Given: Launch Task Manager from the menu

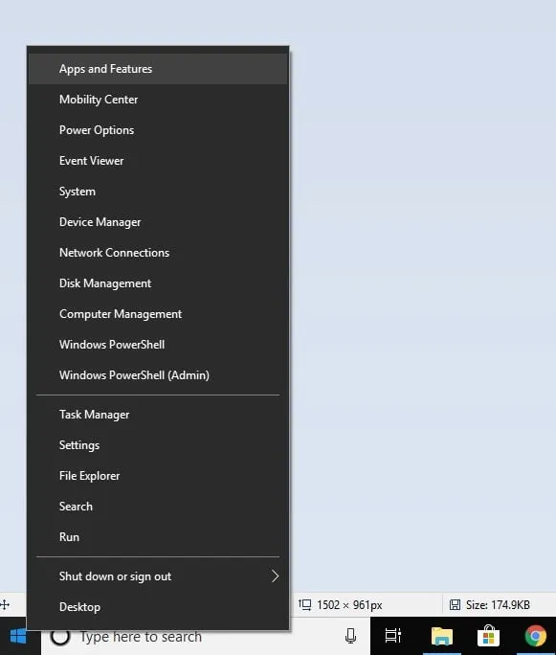Looking at the screenshot, I should [158, 415].
